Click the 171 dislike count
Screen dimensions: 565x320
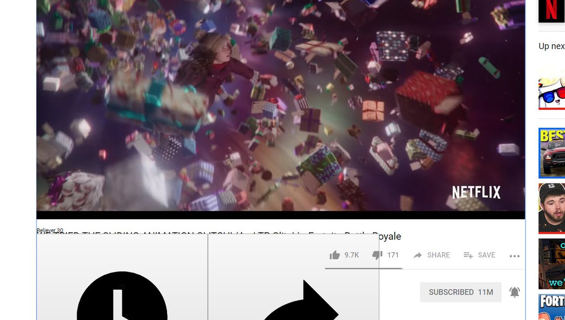coord(393,255)
